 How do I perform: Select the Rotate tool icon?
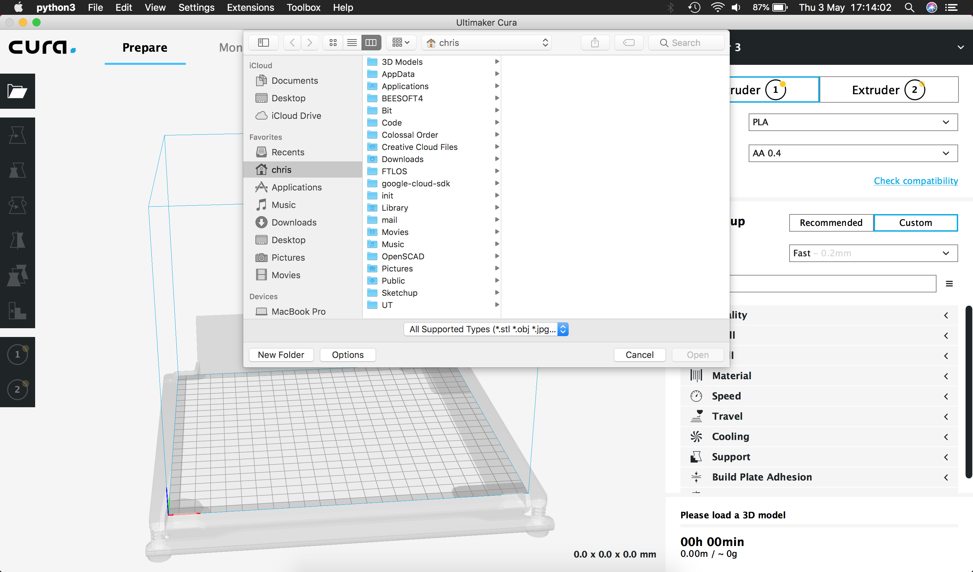tap(17, 205)
